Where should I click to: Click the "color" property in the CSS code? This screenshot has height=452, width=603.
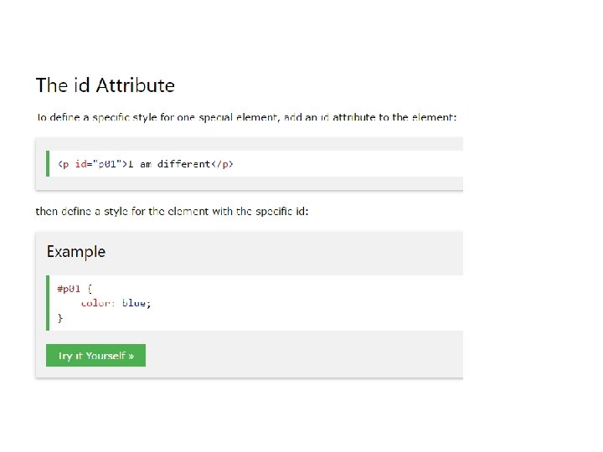click(96, 303)
